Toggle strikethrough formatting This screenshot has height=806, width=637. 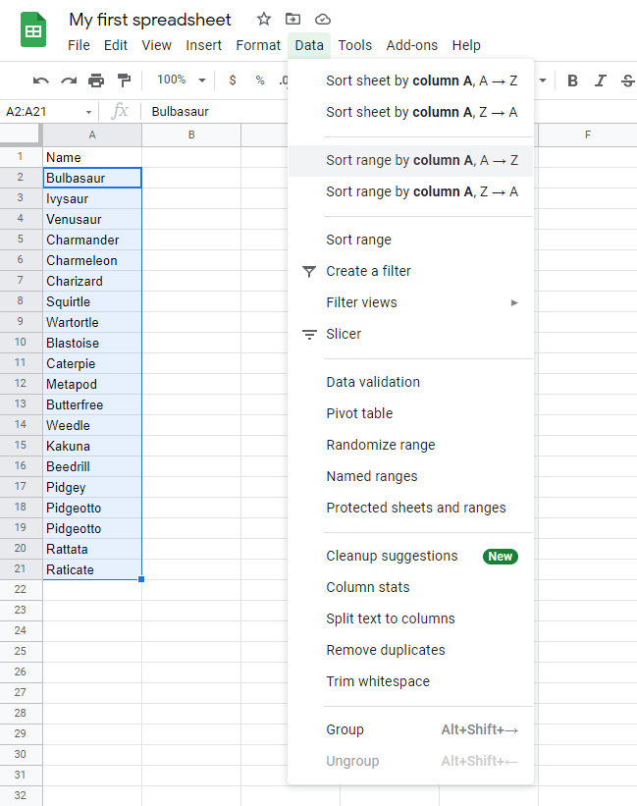click(x=627, y=81)
